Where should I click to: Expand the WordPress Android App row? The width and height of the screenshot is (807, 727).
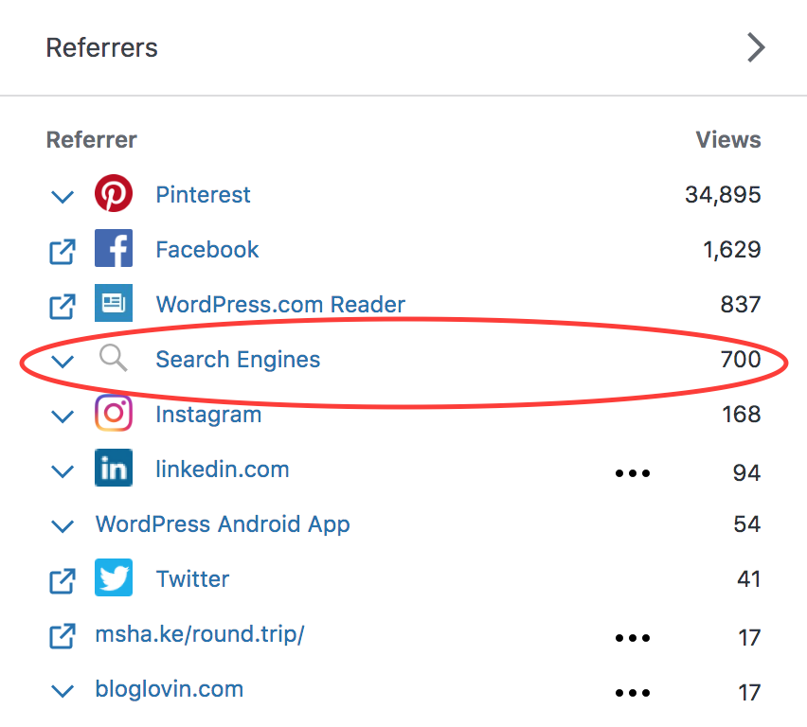[63, 525]
